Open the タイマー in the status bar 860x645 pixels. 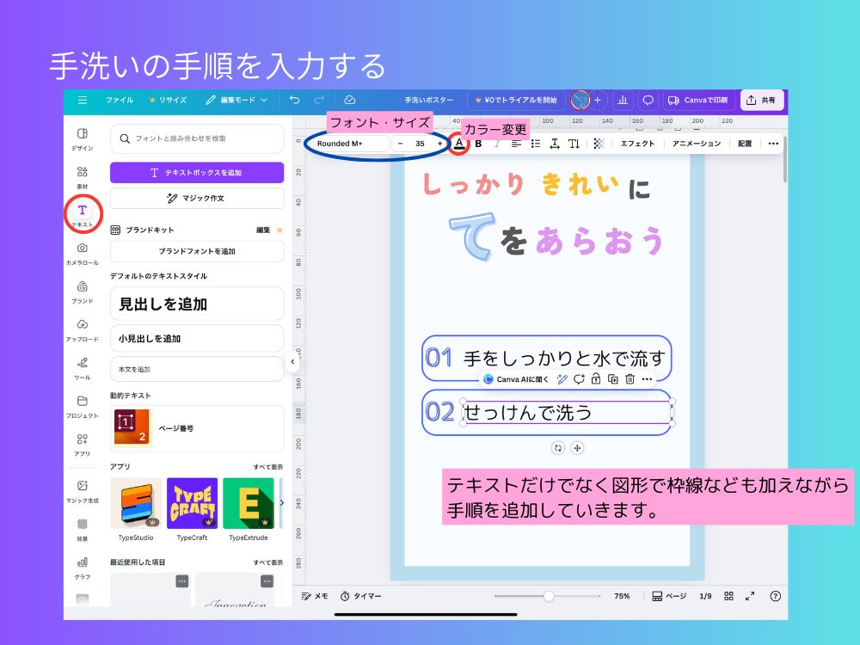[359, 595]
